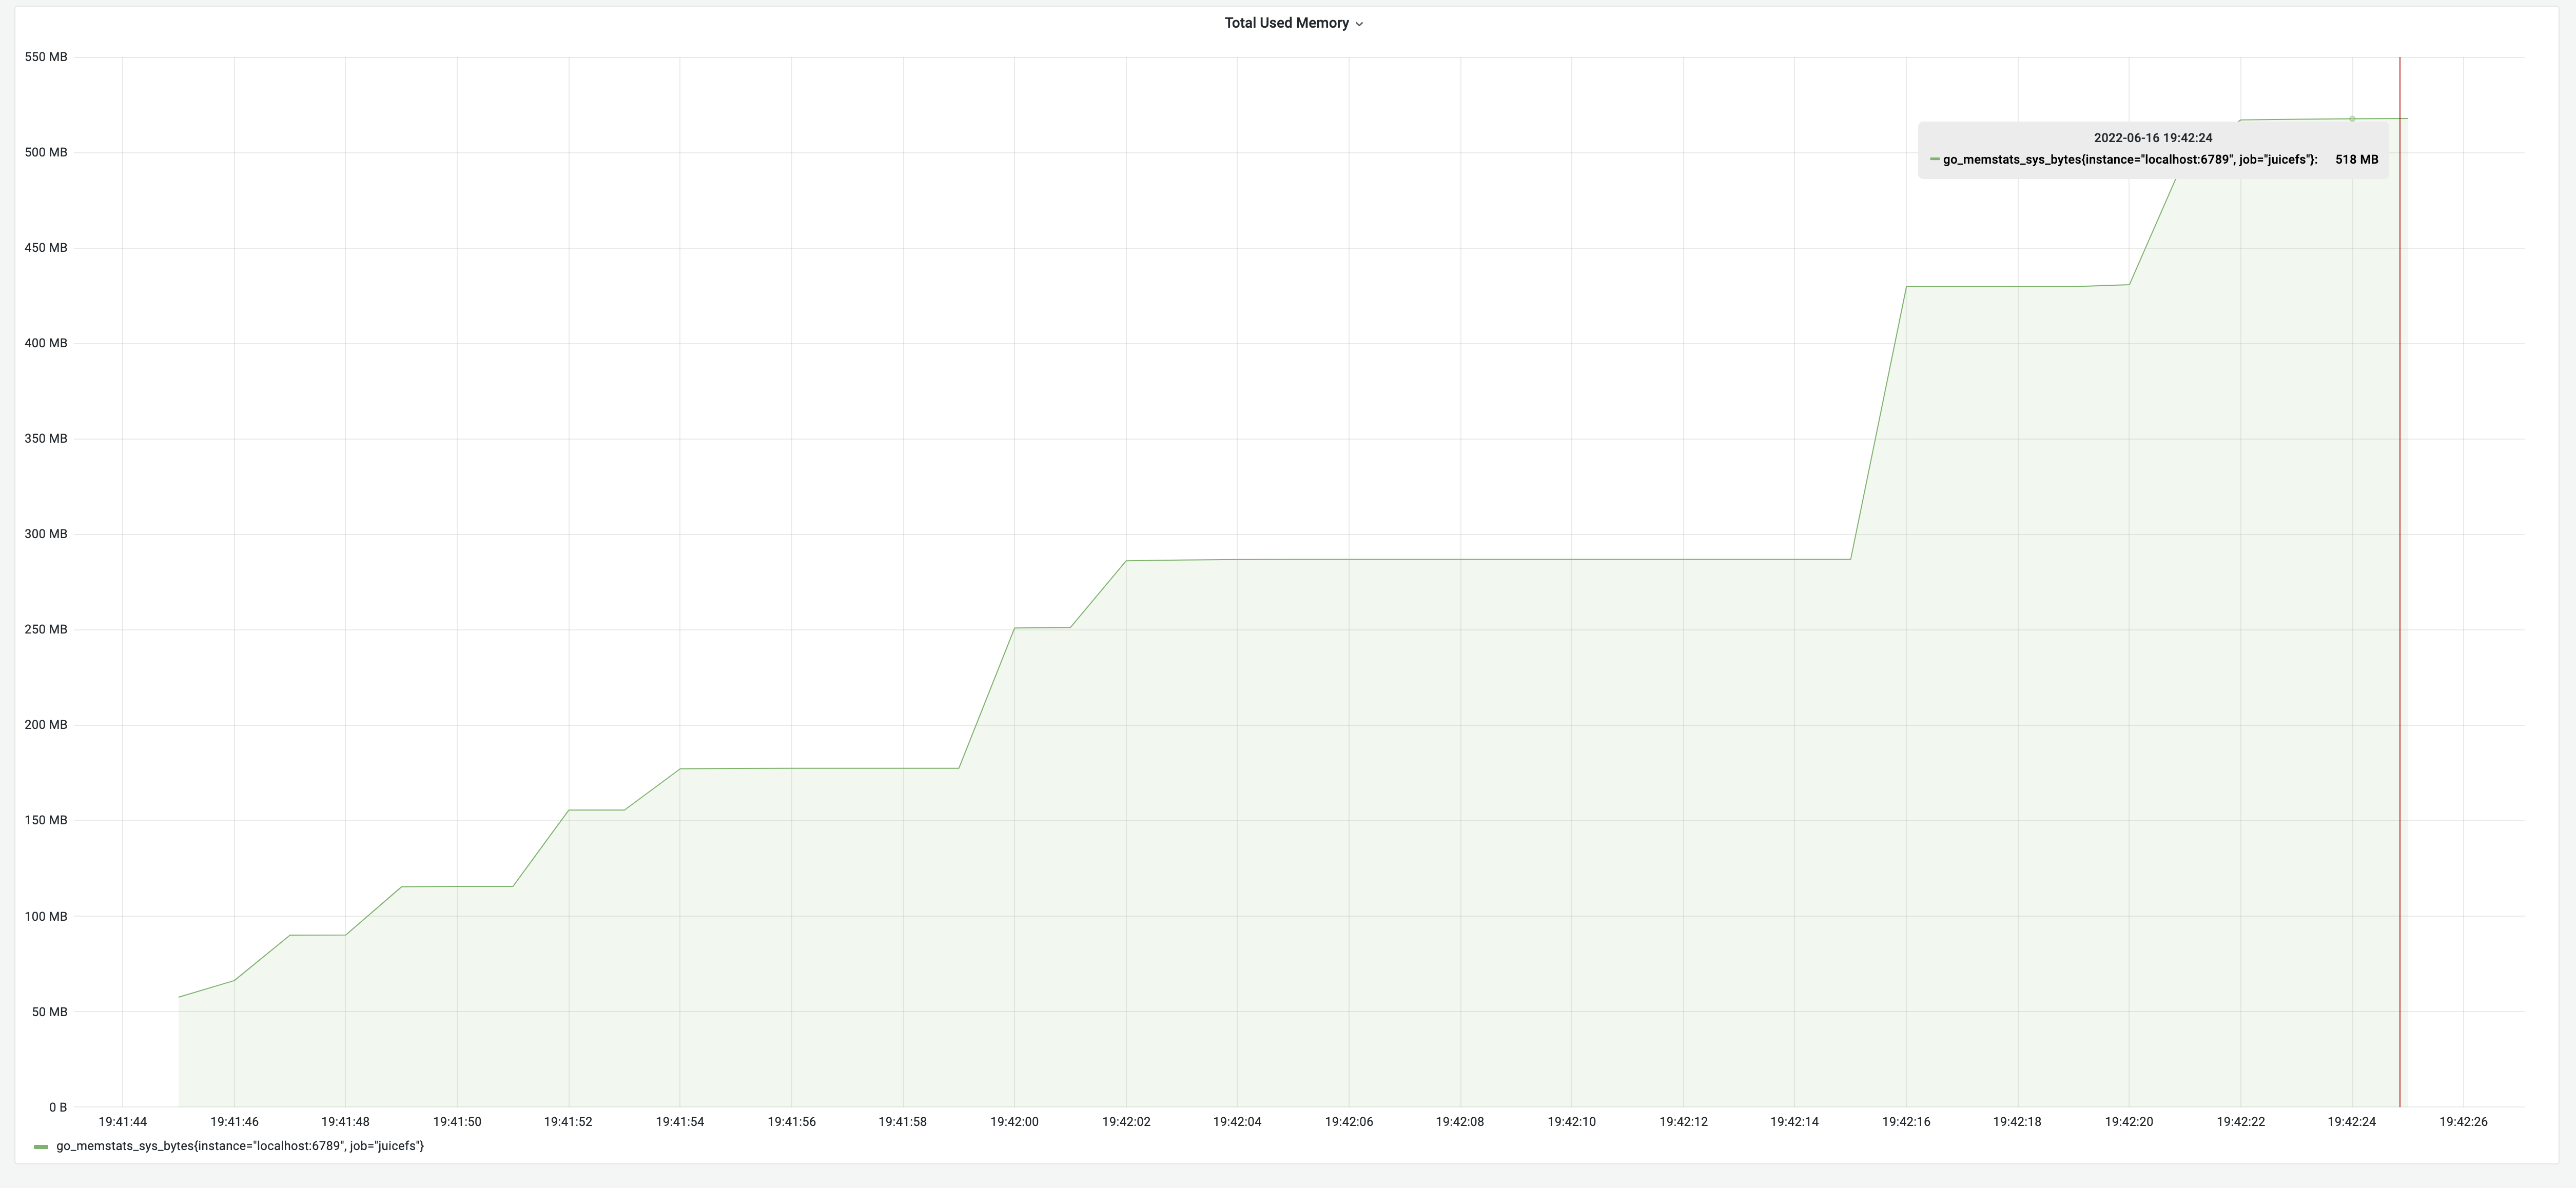
Task: Click the 19:42:26 time axis label
Action: [x=2463, y=1122]
